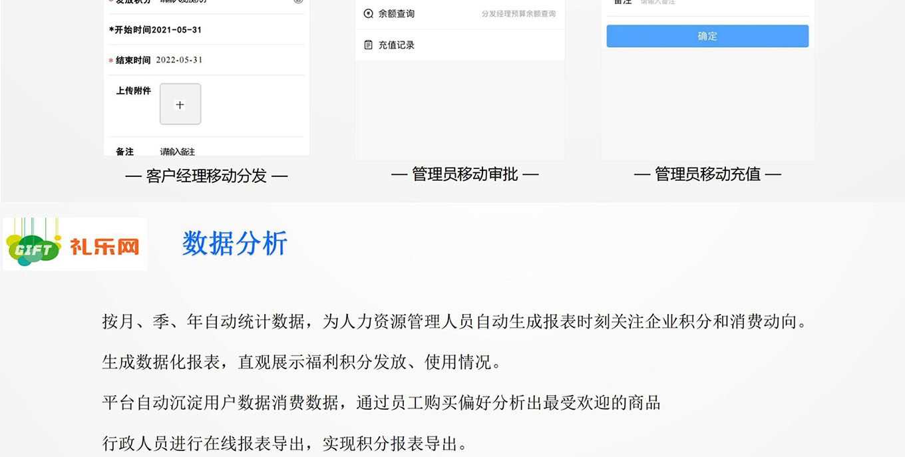The width and height of the screenshot is (905, 457).
Task: Click the plus icon to upload attachment
Action: pyautogui.click(x=180, y=104)
